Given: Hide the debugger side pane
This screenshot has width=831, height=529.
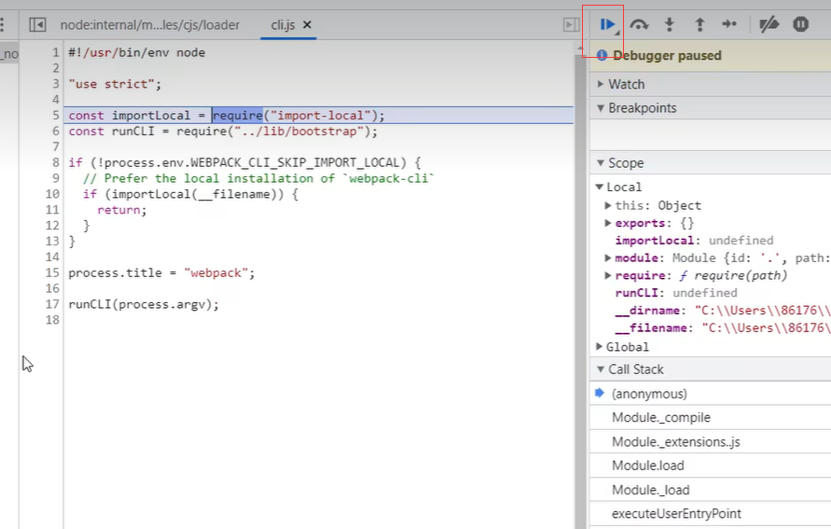Looking at the screenshot, I should (571, 24).
